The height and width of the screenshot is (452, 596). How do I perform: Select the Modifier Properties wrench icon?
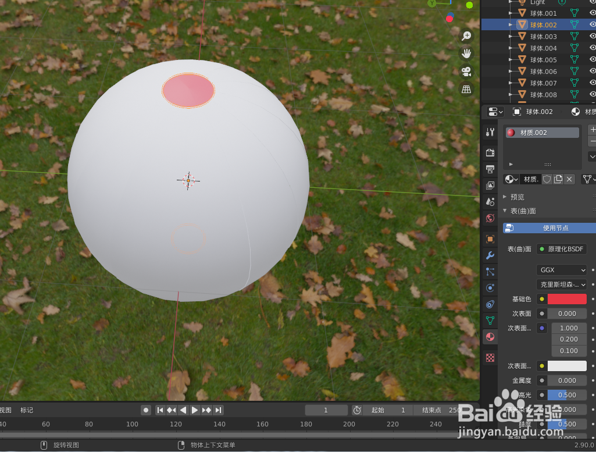coord(490,255)
